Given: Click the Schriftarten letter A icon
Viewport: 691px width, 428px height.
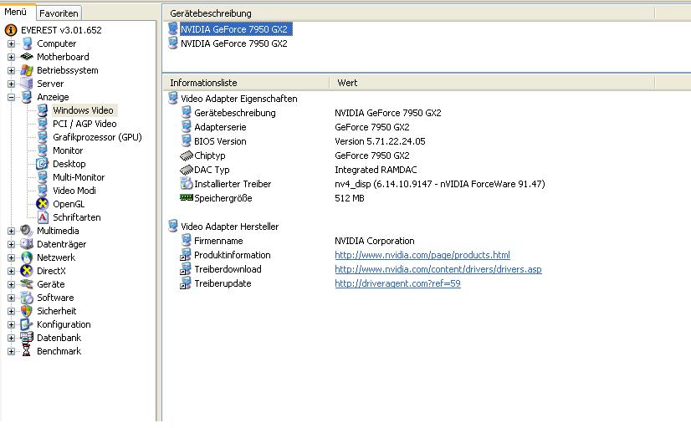Looking at the screenshot, I should click(43, 217).
